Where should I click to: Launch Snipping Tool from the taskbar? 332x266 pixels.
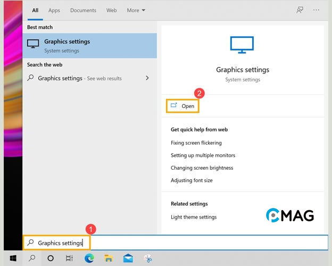coord(147,258)
